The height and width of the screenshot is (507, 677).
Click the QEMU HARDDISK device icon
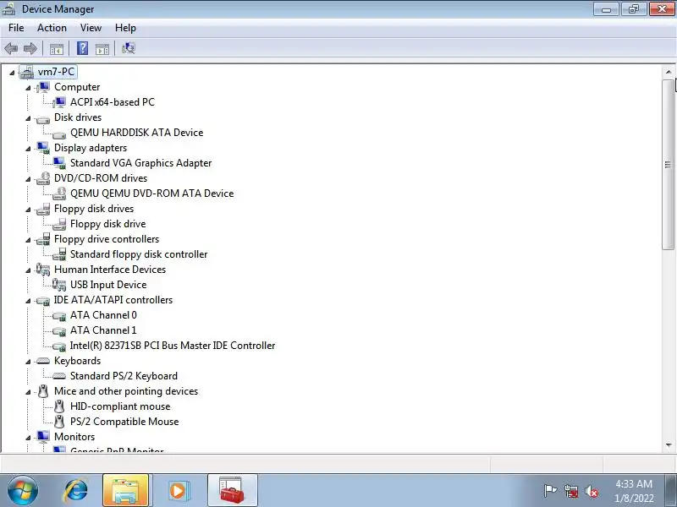pos(59,134)
